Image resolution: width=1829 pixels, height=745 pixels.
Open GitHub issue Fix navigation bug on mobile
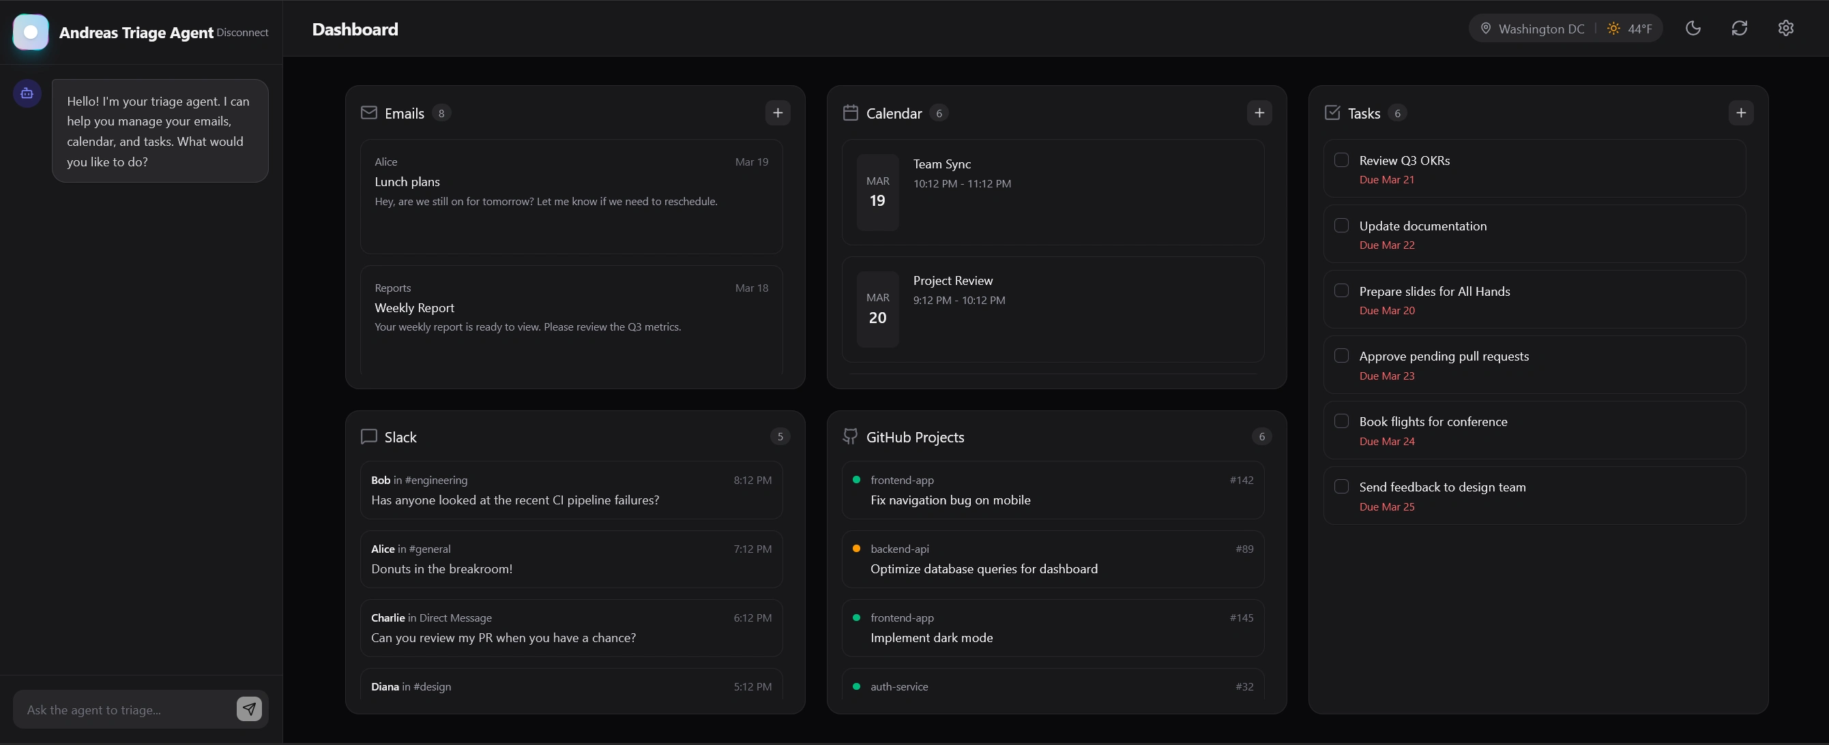(1052, 490)
